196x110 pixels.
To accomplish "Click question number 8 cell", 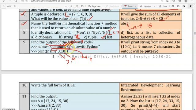I will pyautogui.click(x=24, y=35).
